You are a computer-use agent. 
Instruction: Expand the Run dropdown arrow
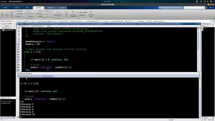pos(67,16)
